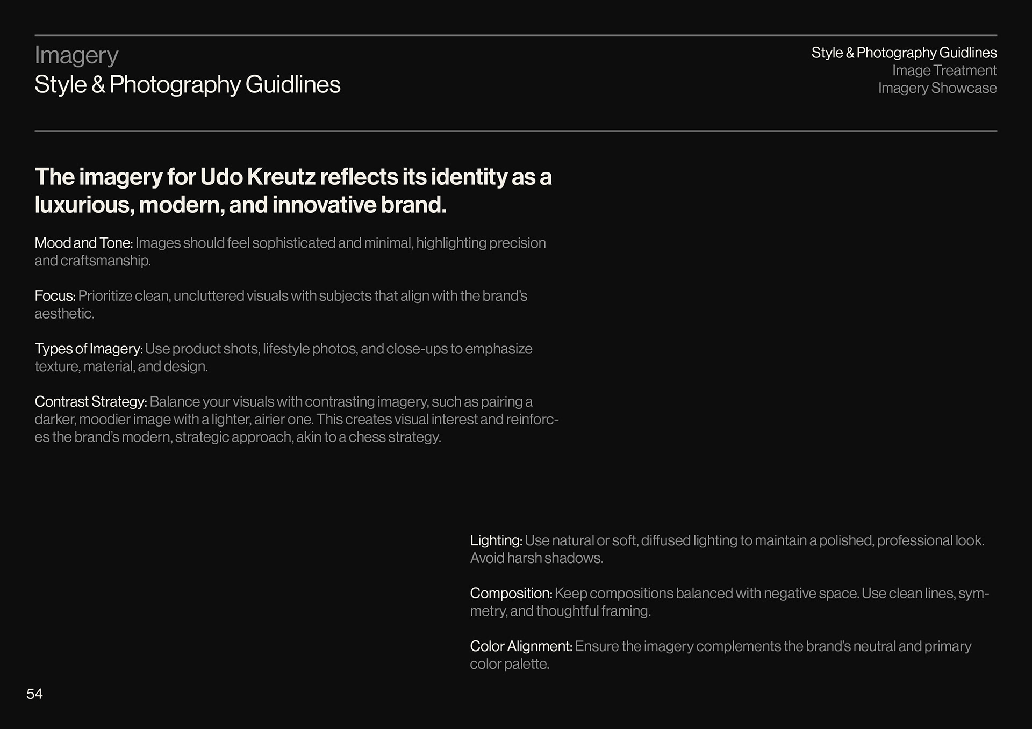This screenshot has width=1032, height=729.
Task: Go to Image Treatment section
Action: 944,70
